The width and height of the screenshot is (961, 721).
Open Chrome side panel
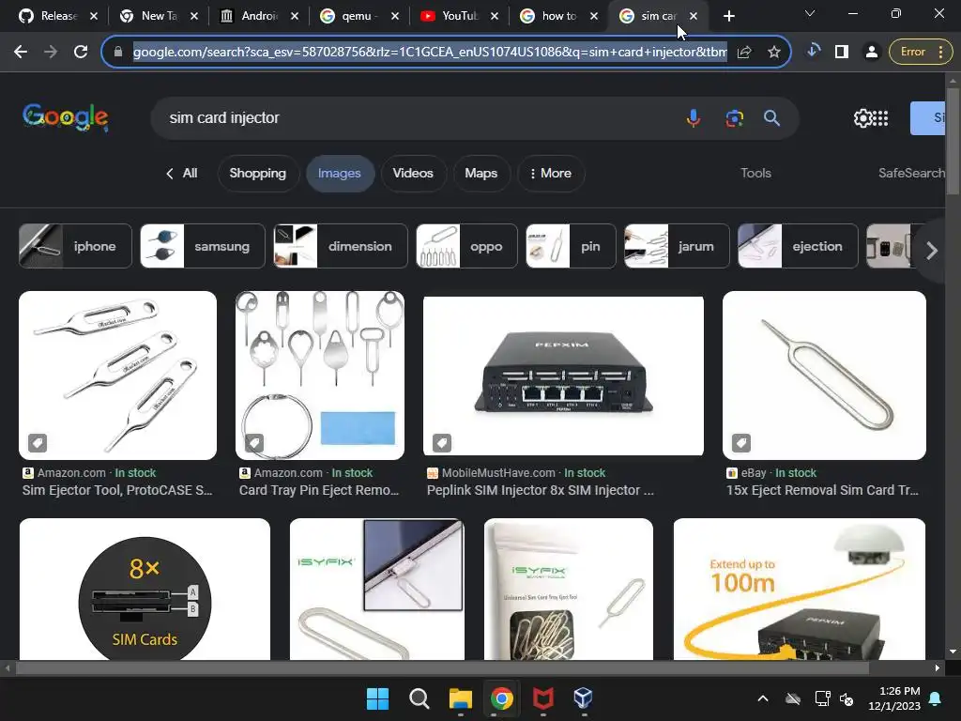[x=842, y=53]
